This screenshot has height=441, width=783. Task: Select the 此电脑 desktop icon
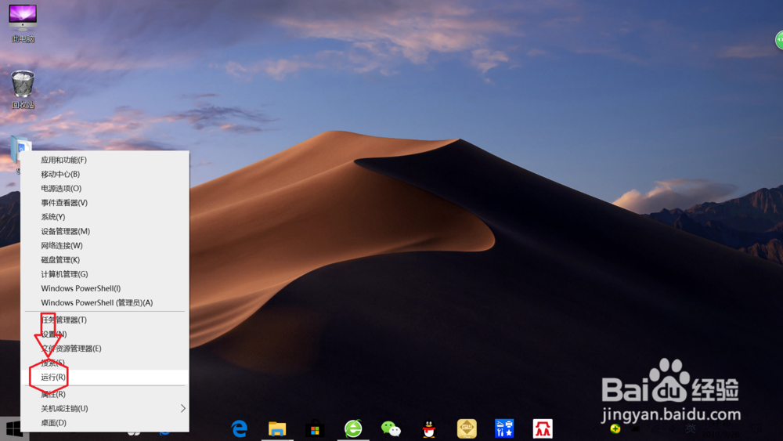coord(23,23)
